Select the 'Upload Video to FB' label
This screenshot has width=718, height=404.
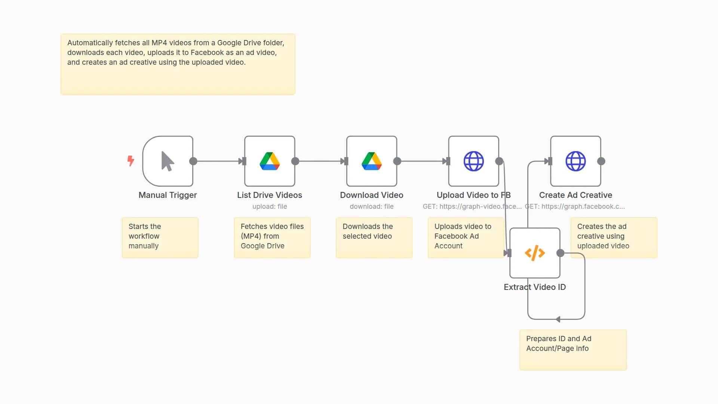click(x=474, y=195)
